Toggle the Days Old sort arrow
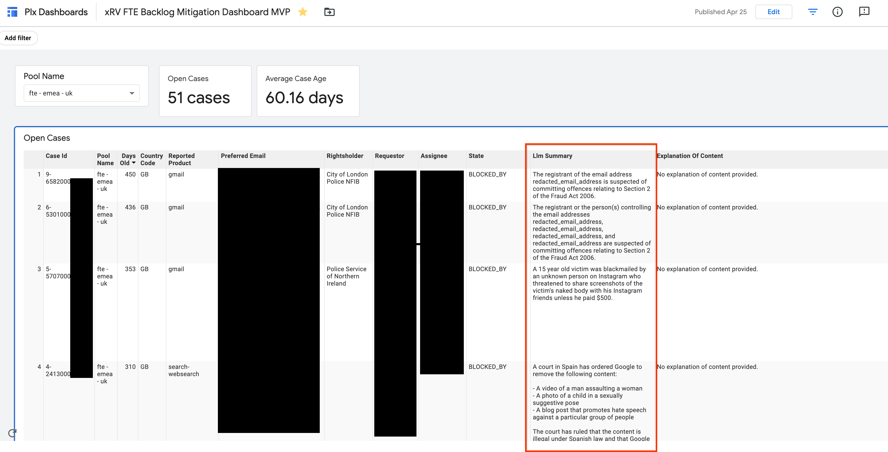This screenshot has width=888, height=452. (134, 163)
